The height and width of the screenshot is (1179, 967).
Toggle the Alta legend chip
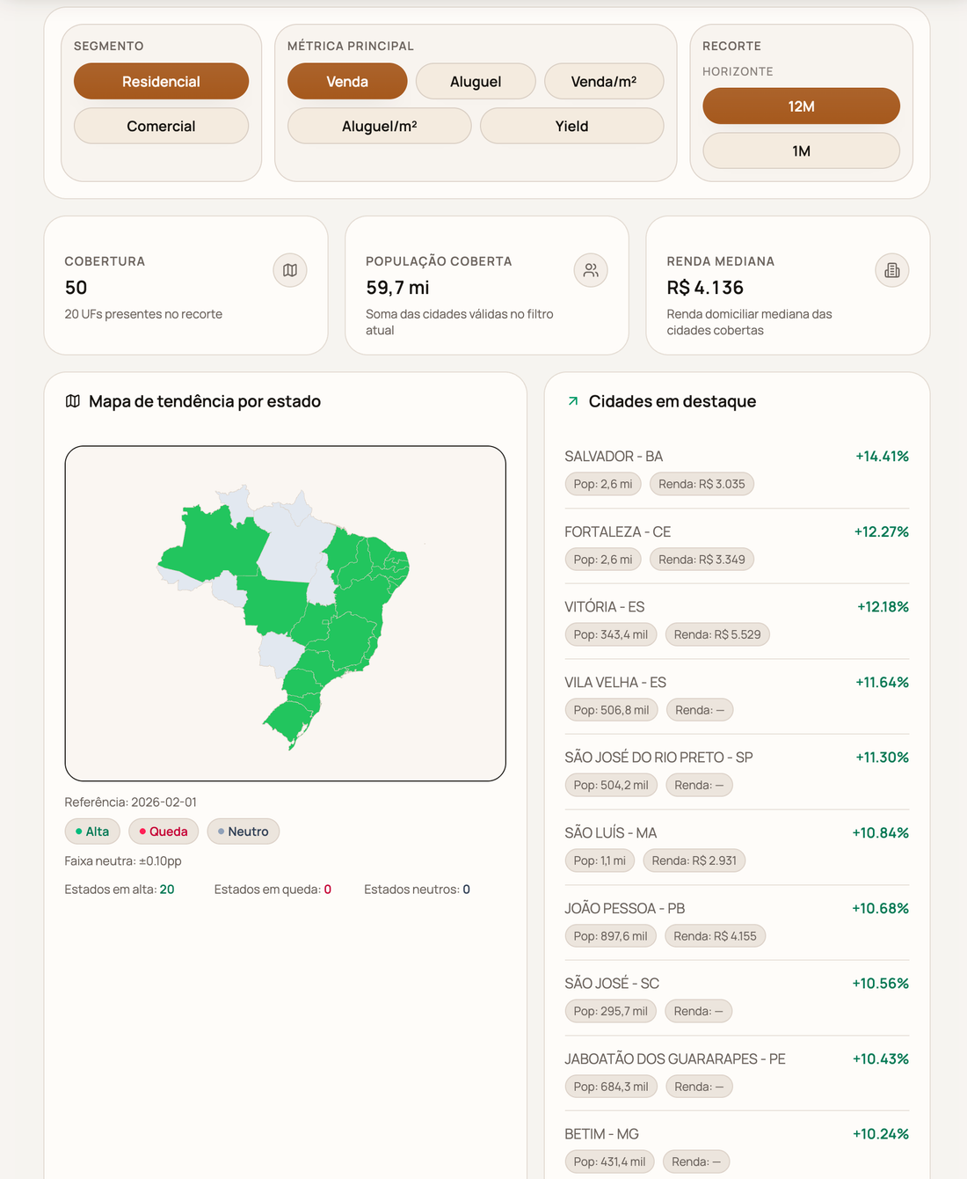pyautogui.click(x=91, y=831)
